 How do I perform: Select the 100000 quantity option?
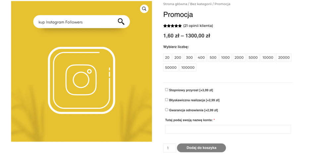(188, 67)
